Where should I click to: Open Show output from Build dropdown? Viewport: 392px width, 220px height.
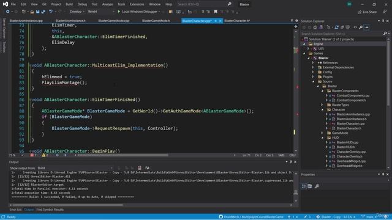pyautogui.click(x=75, y=168)
